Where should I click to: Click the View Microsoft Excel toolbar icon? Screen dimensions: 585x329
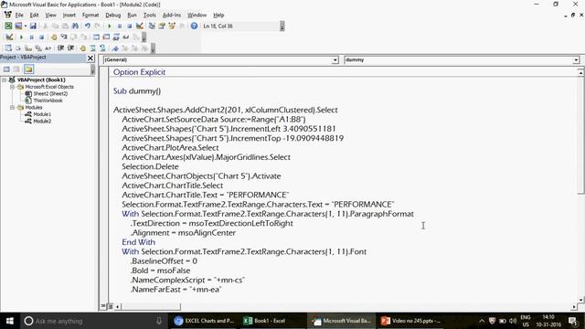coord(8,26)
